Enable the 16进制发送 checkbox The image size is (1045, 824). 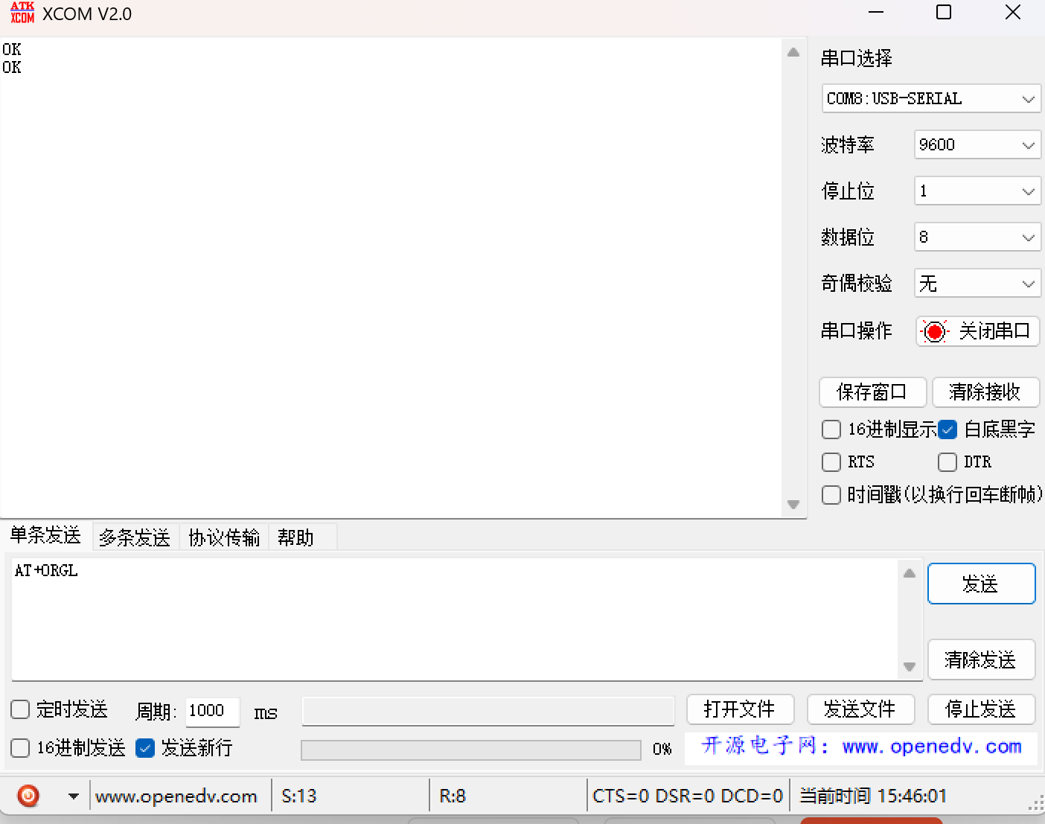tap(20, 748)
